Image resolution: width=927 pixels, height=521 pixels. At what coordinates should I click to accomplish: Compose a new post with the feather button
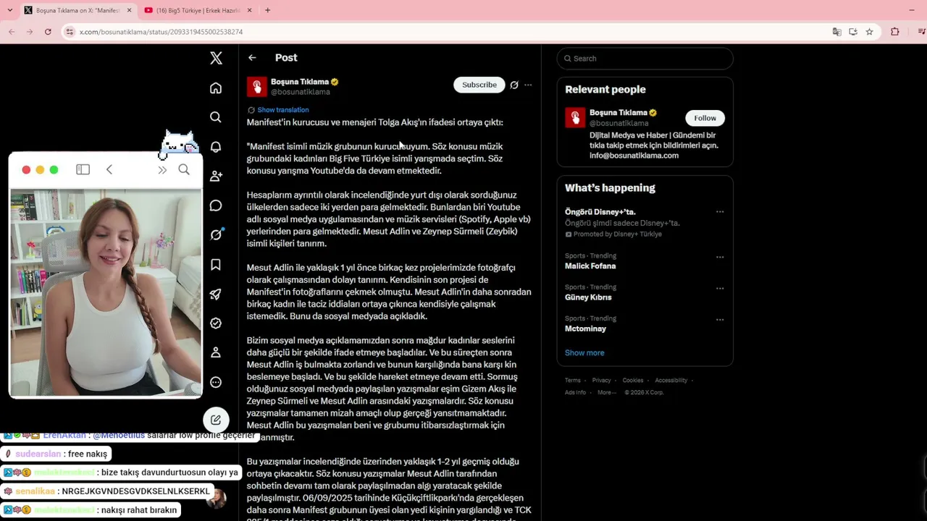pyautogui.click(x=216, y=420)
